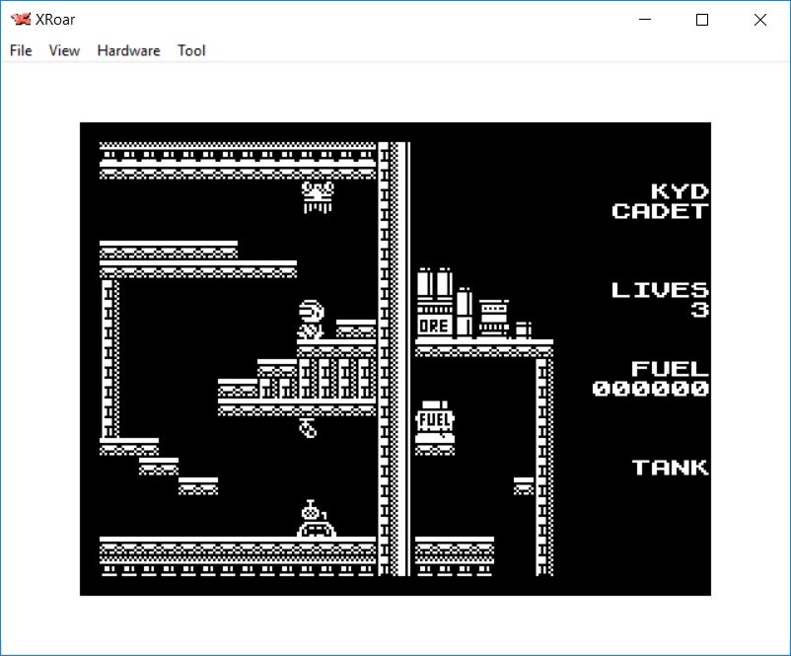Image resolution: width=791 pixels, height=656 pixels.
Task: Click the KYD CADET title text
Action: (661, 201)
